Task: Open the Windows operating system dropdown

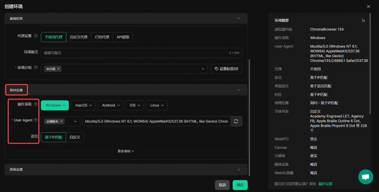Action: click(55, 105)
